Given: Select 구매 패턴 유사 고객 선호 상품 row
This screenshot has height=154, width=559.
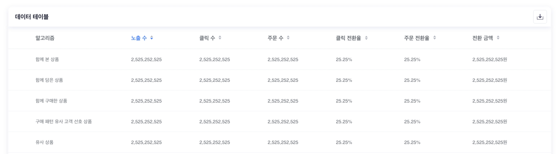Looking at the screenshot, I should click(x=63, y=122).
